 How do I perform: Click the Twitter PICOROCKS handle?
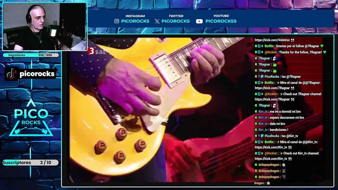[176, 21]
